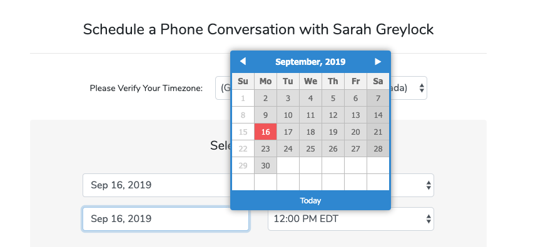Click the September, 2019 calendar title
Screen dimensions: 543x247
(310, 62)
